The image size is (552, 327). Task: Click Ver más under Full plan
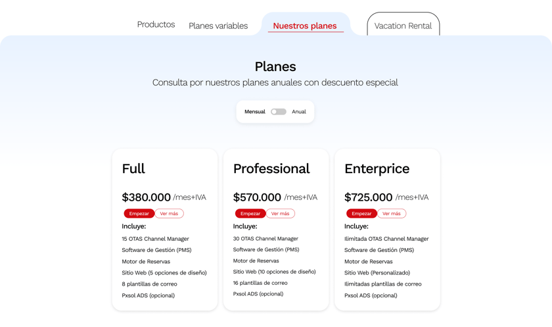coord(169,213)
